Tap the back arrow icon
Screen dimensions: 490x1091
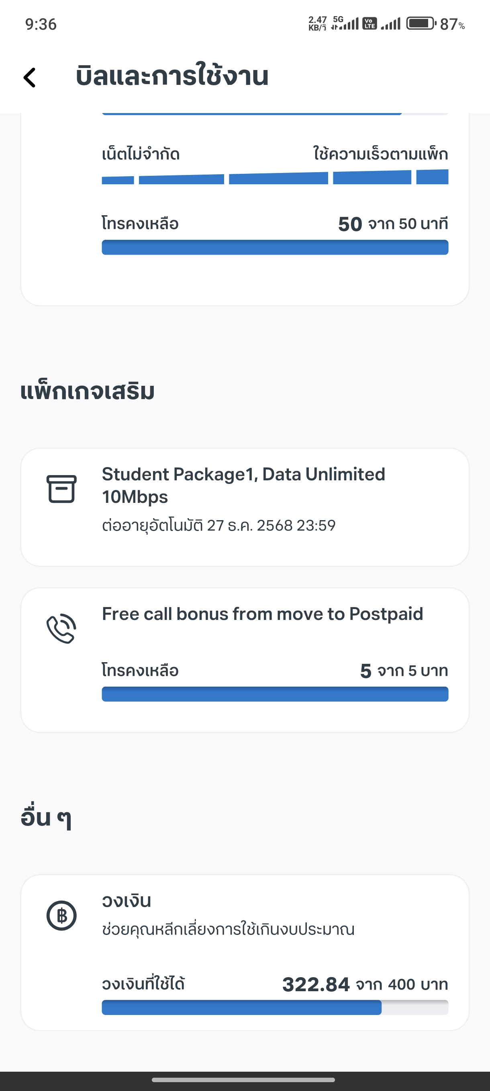[30, 78]
